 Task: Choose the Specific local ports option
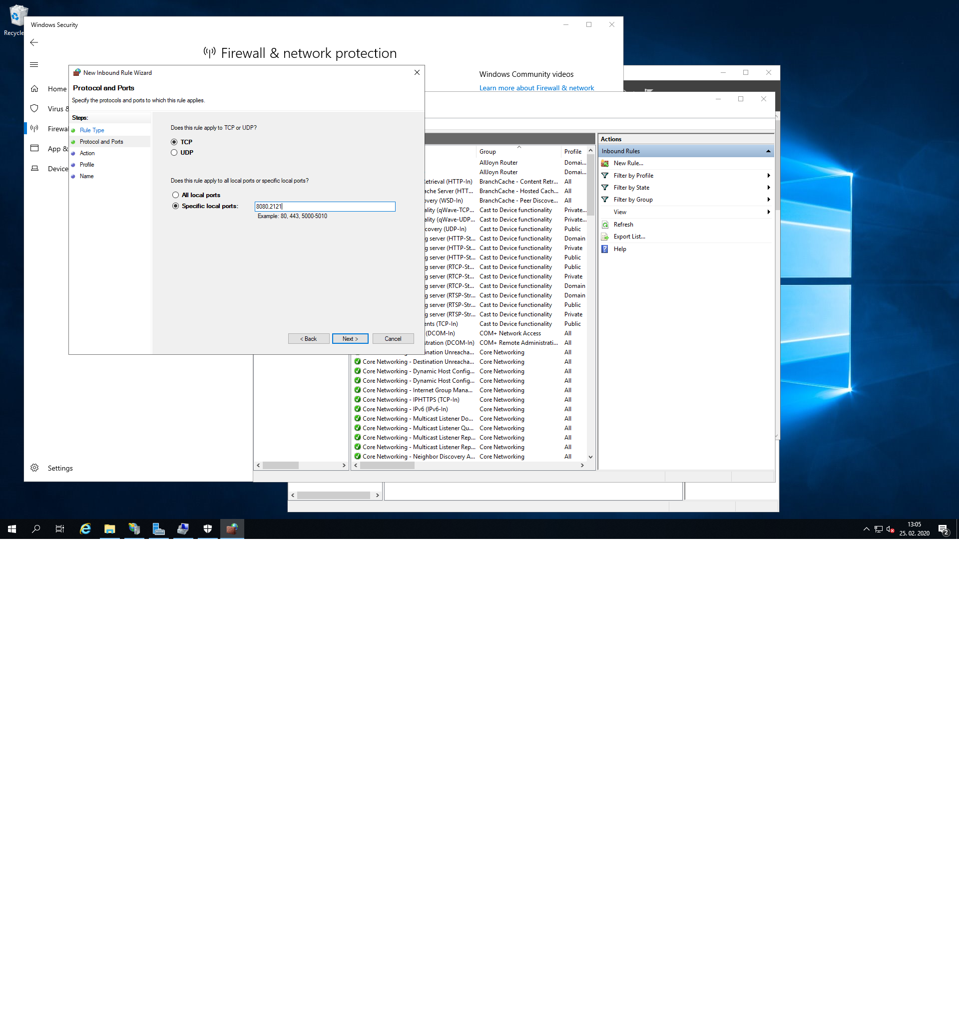[x=175, y=206]
